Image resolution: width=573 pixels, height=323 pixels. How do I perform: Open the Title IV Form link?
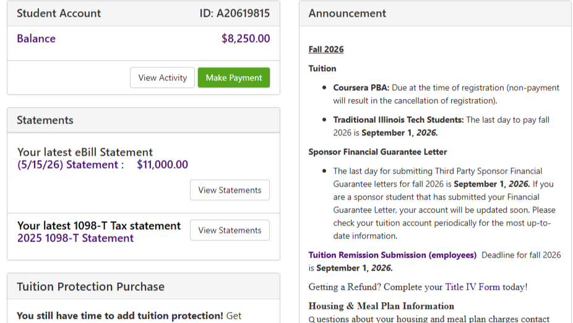pyautogui.click(x=472, y=287)
